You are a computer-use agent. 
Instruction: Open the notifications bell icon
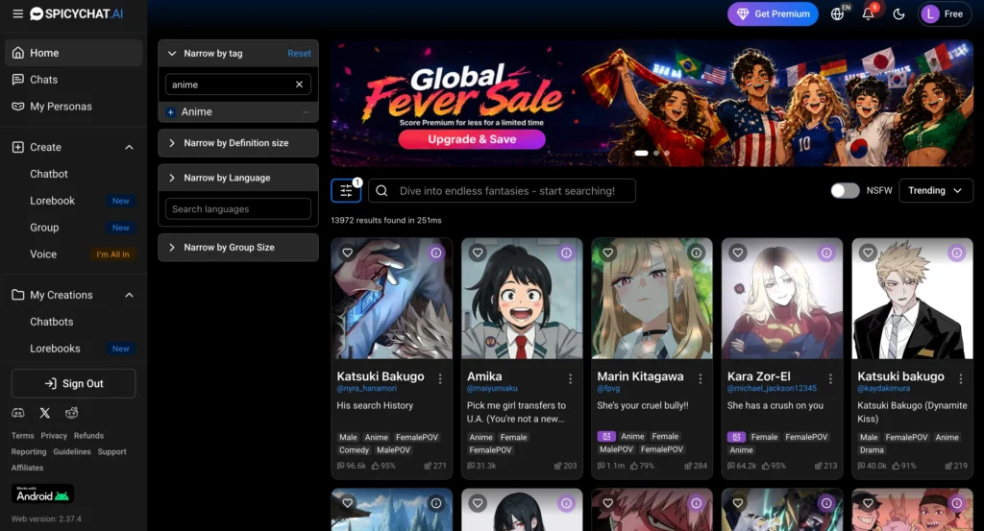pos(868,13)
